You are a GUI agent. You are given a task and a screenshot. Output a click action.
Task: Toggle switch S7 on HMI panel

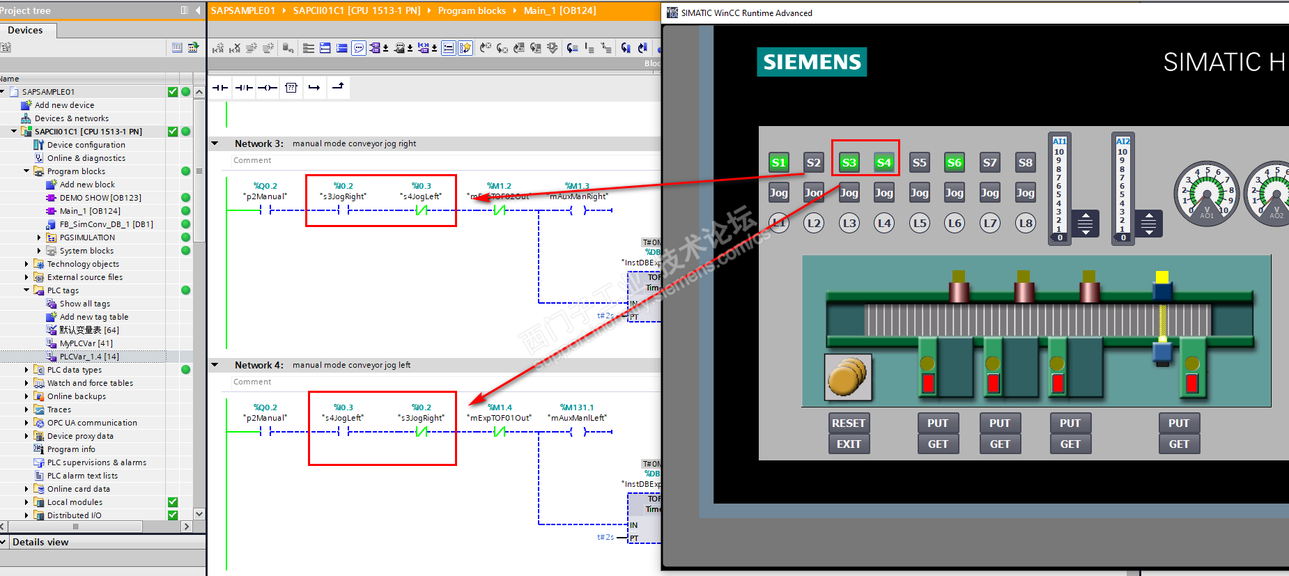tap(989, 163)
